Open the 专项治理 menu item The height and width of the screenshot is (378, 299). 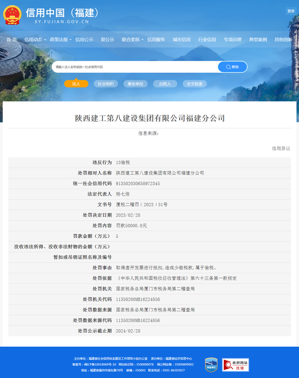pos(232,40)
